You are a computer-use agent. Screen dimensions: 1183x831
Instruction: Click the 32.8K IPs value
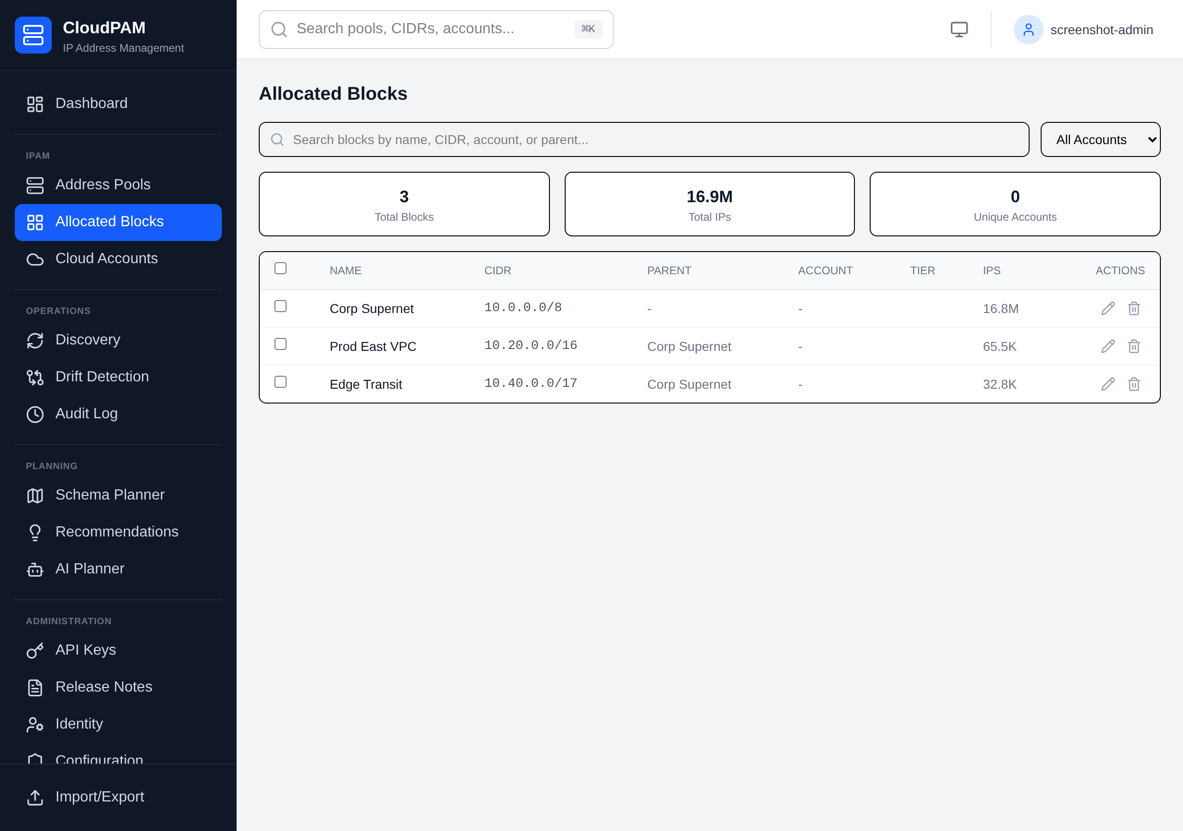tap(999, 384)
